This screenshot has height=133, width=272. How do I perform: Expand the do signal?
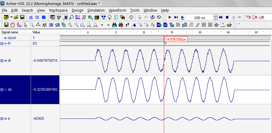pos(2,90)
